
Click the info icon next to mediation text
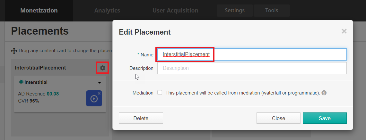tap(324, 93)
